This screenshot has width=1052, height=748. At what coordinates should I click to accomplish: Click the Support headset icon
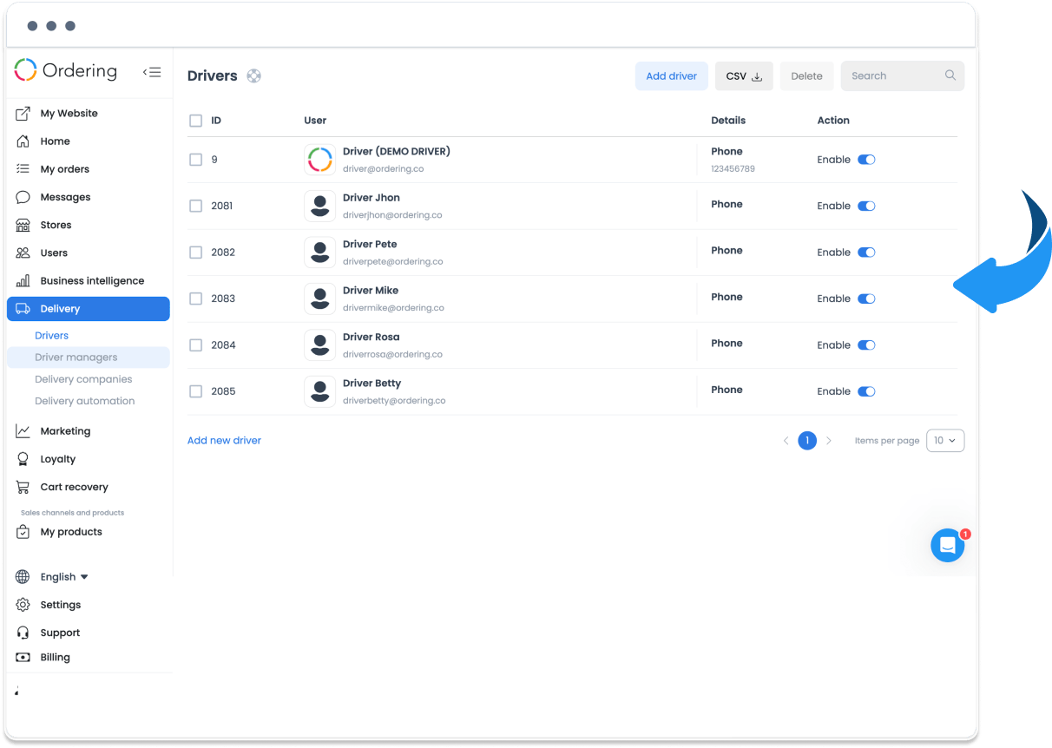click(23, 633)
